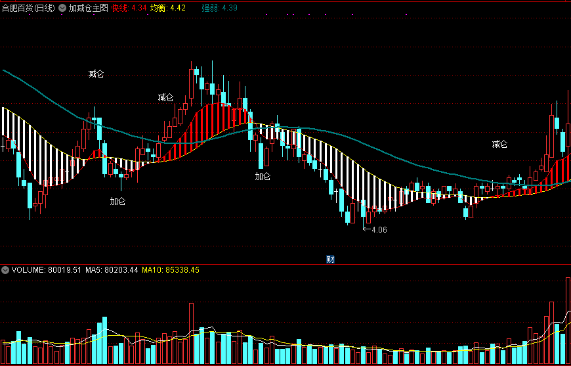Click the 快线: 4.34 readout
The image size is (571, 366).
[x=129, y=8]
